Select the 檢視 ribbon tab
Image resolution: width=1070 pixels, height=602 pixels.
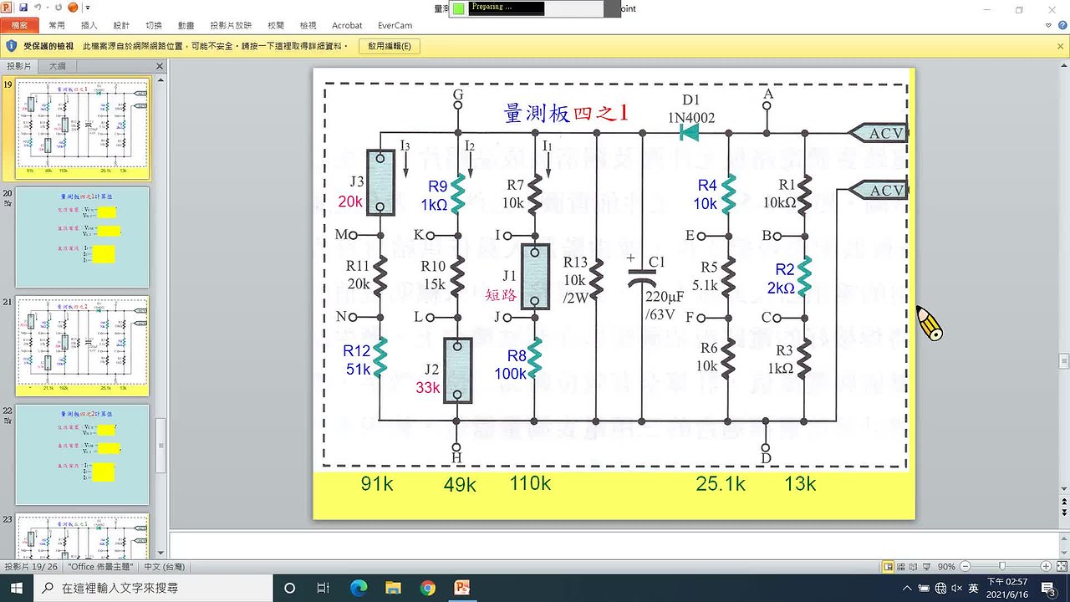click(308, 26)
